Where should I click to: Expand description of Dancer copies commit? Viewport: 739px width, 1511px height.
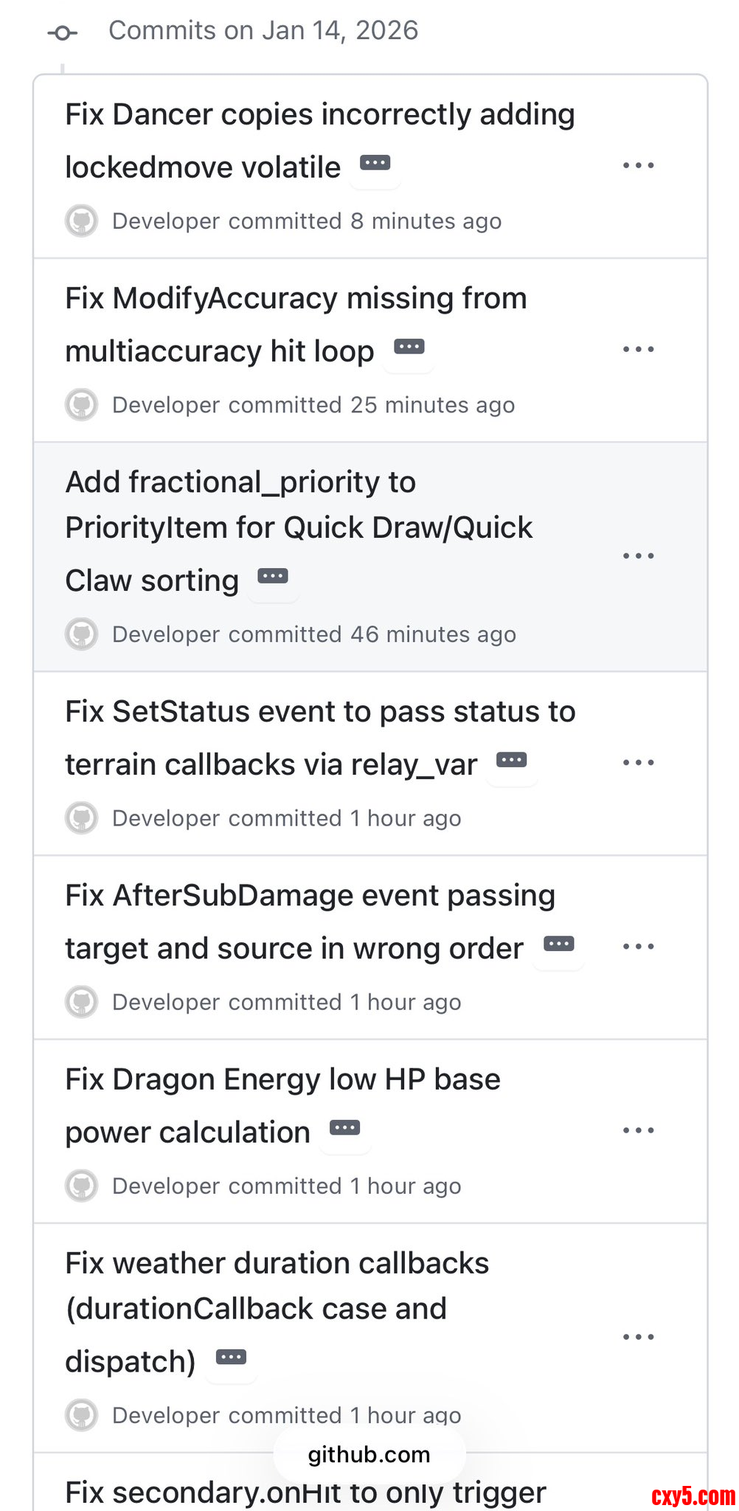(x=375, y=163)
